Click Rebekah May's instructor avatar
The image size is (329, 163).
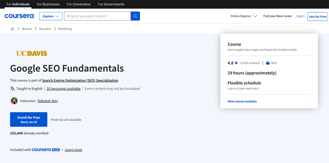click(x=14, y=101)
